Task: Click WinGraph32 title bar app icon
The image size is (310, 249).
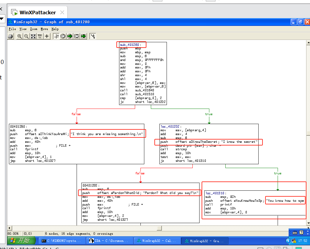Action: pos(10,22)
